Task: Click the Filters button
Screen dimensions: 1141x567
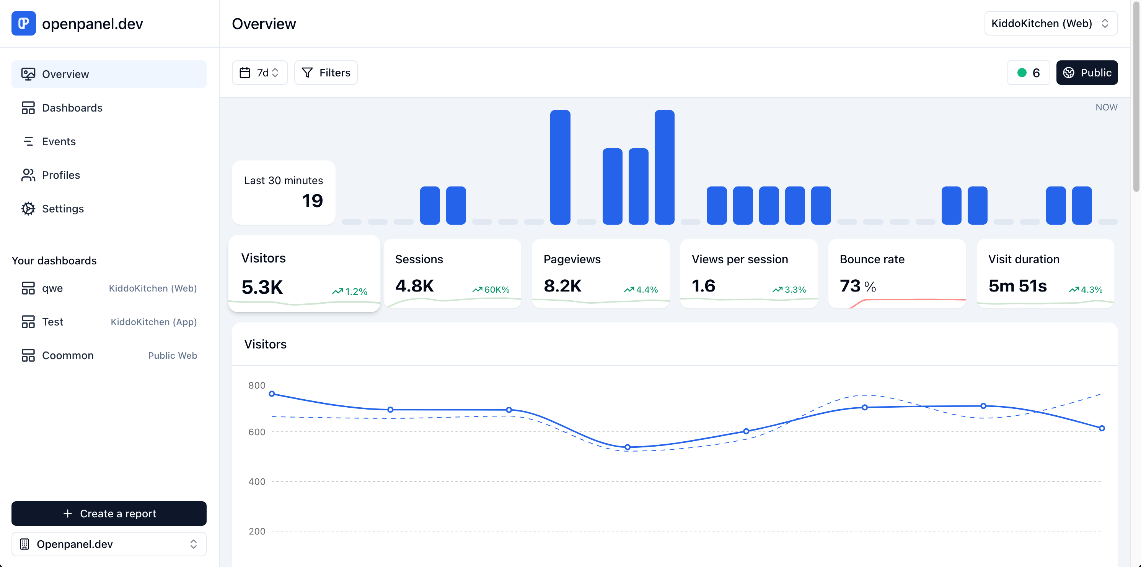Action: click(326, 72)
